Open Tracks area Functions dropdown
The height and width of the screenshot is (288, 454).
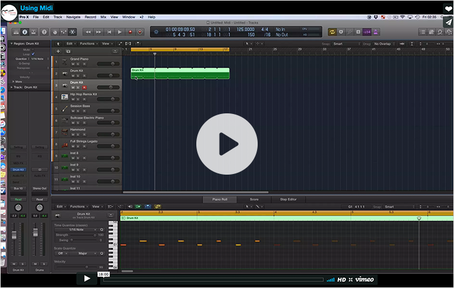click(x=88, y=44)
